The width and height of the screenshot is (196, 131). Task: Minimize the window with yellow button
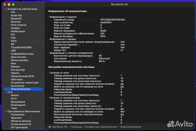tap(9, 5)
